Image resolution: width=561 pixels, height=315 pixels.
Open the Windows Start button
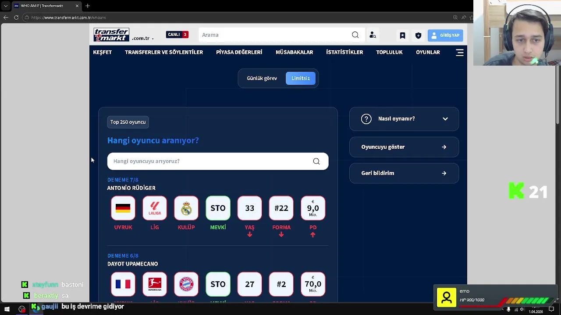7,309
